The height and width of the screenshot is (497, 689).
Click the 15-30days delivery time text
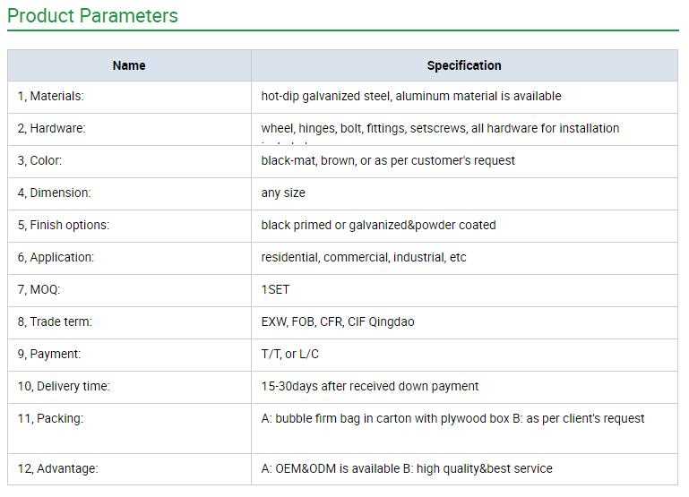[369, 387]
